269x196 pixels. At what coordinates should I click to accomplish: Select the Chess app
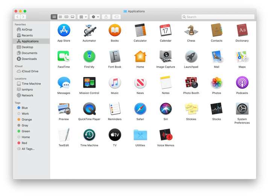click(191, 30)
